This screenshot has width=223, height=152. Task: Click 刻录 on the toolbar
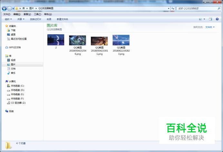pos(49,19)
